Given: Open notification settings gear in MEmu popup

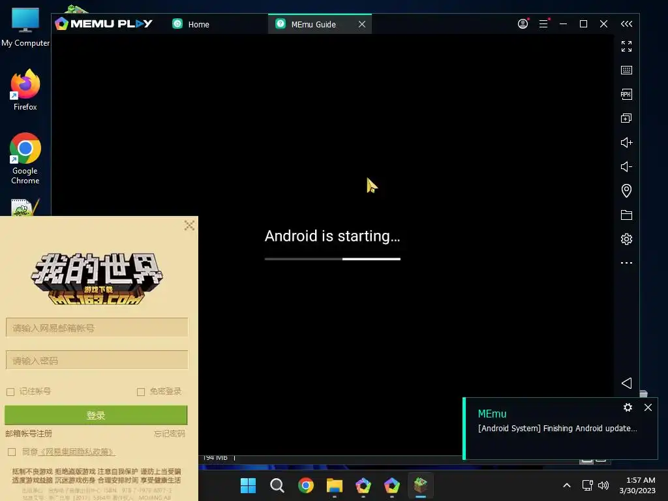Looking at the screenshot, I should tap(628, 407).
